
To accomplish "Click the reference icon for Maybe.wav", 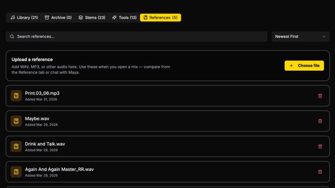I will 16,121.
